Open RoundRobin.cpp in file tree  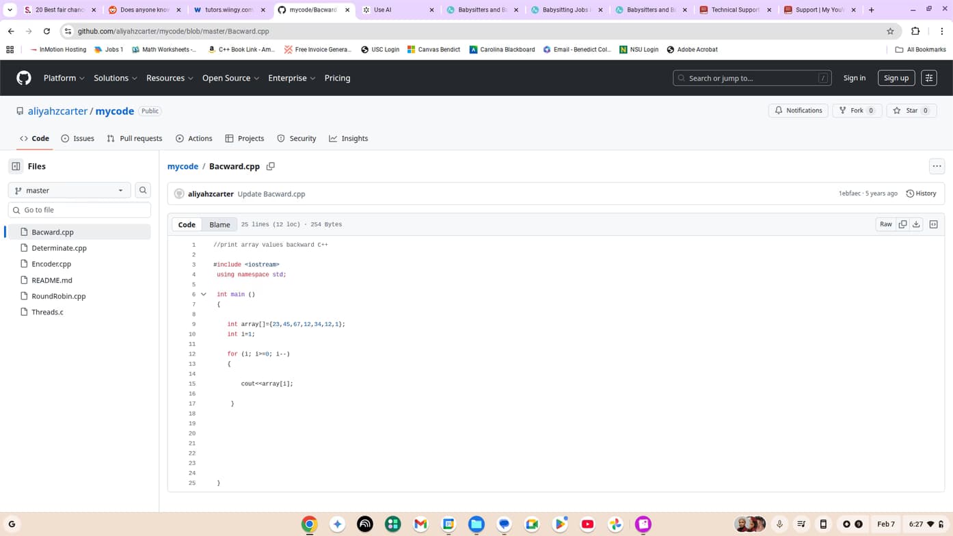pos(59,296)
